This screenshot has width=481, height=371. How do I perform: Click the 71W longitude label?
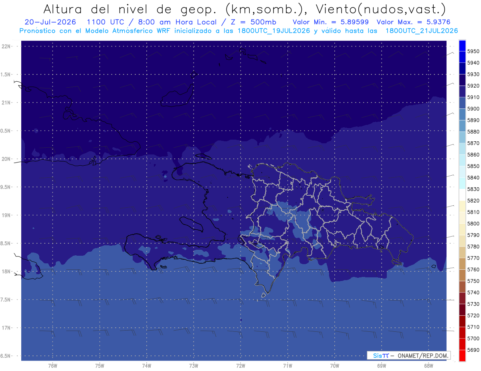click(x=287, y=366)
